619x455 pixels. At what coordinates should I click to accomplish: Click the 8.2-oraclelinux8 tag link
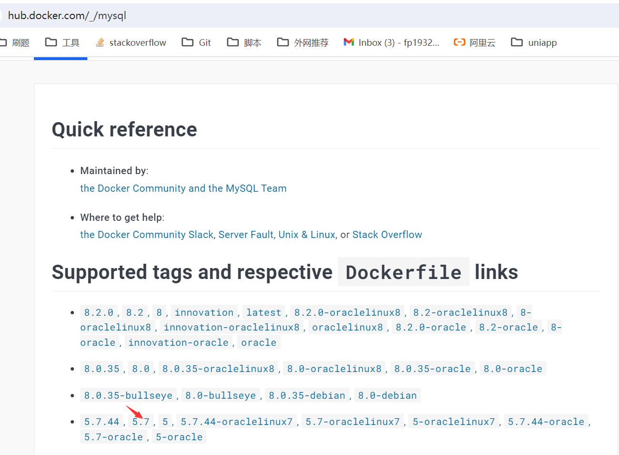pos(461,312)
